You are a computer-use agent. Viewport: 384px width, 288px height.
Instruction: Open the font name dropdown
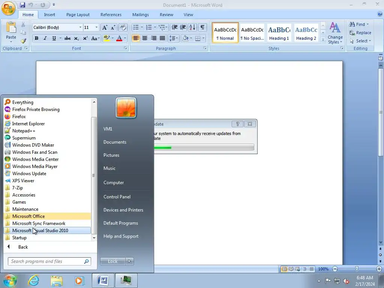[80, 27]
